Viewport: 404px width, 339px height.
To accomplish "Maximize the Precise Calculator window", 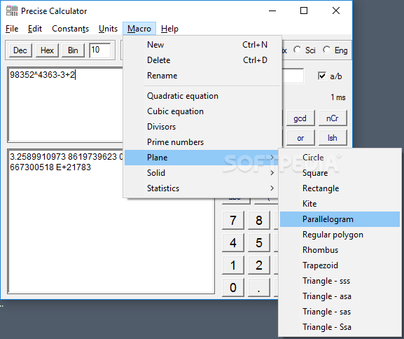I will [x=304, y=11].
